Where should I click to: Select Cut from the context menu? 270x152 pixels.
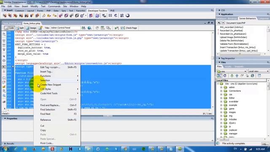(42, 126)
